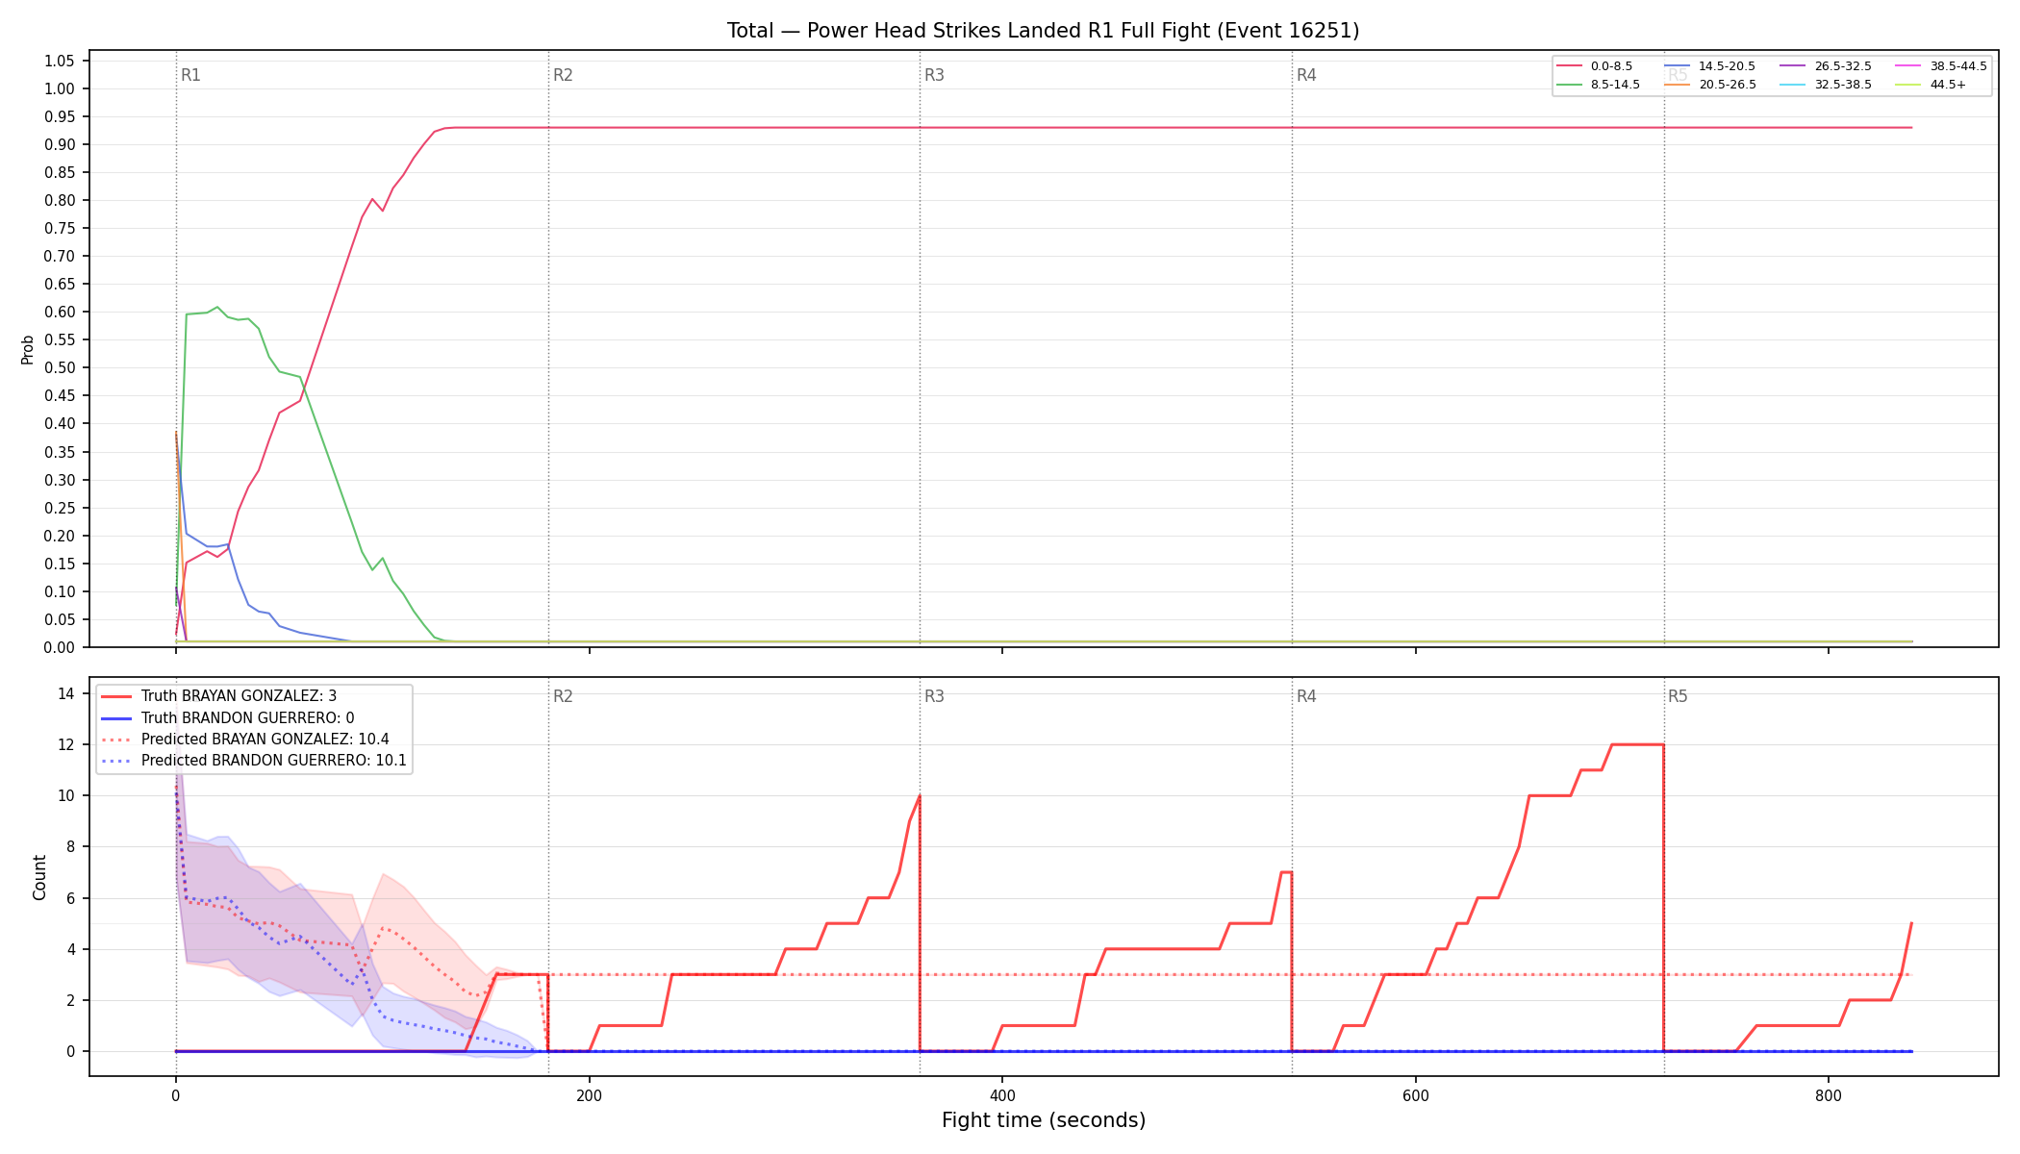Click the chart title mentioning Event 16251
Screen dimensions: 2020x1154
(x=1043, y=31)
